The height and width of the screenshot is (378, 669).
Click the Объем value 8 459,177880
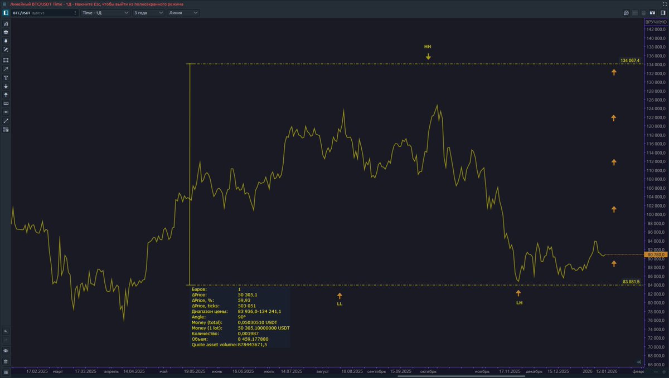tap(253, 338)
